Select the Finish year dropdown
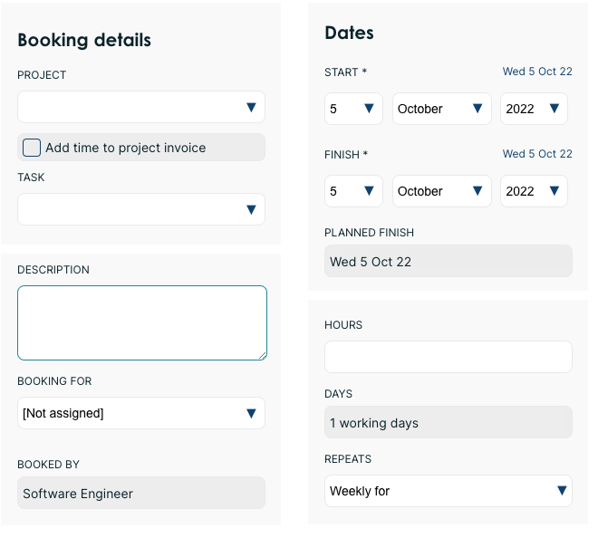 click(x=533, y=191)
